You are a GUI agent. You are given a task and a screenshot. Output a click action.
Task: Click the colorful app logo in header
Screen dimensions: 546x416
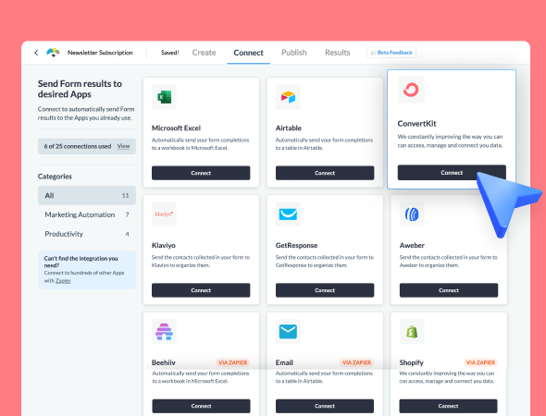click(54, 52)
